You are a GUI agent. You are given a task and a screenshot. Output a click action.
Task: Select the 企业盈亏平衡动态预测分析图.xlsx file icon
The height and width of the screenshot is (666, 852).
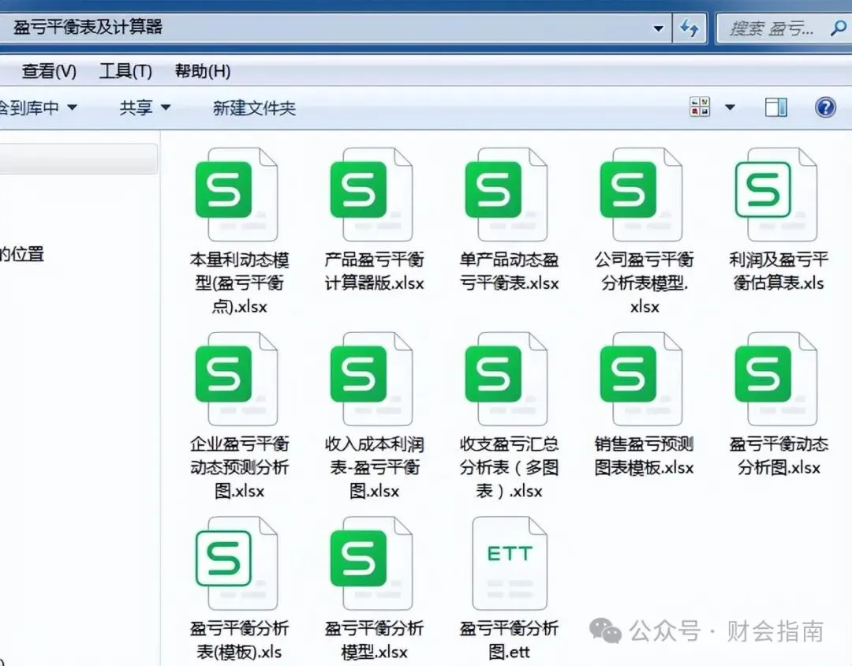[237, 379]
